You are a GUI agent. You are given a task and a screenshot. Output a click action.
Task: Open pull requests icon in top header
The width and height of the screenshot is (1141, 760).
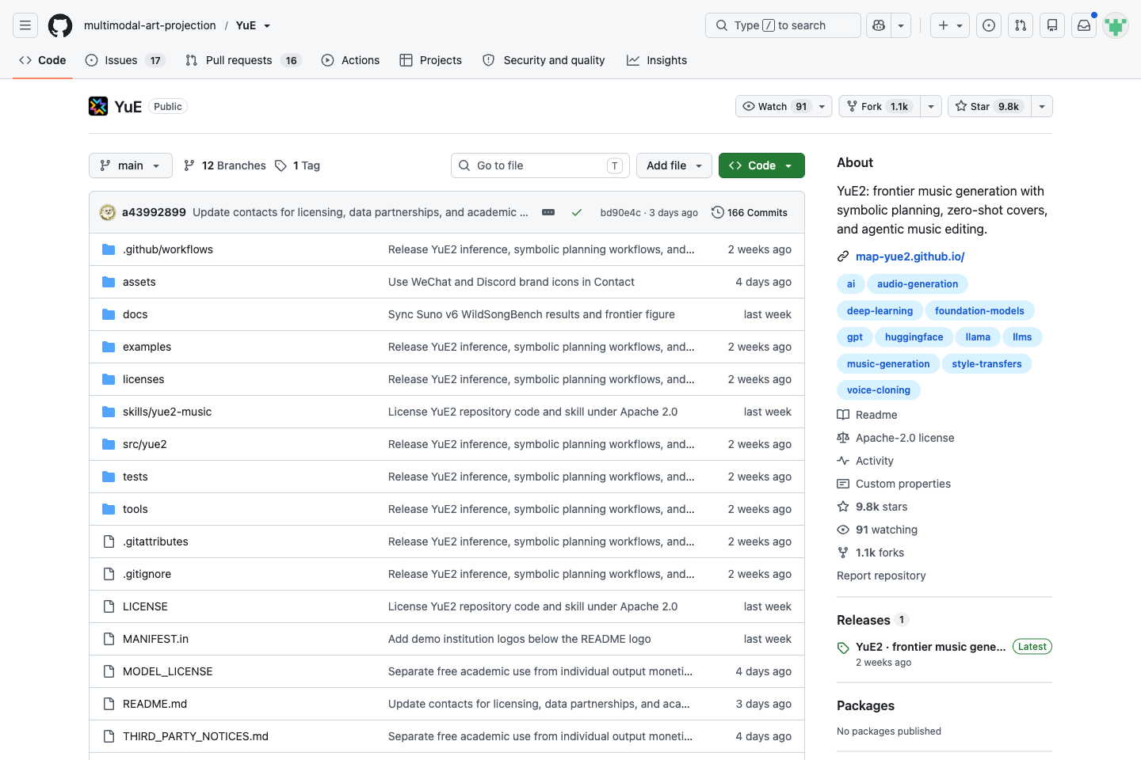click(x=1021, y=25)
